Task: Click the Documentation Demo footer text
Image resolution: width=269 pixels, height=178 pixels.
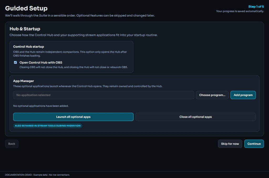Action: coord(37,175)
